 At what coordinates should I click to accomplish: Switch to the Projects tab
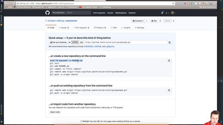click(x=100, y=28)
